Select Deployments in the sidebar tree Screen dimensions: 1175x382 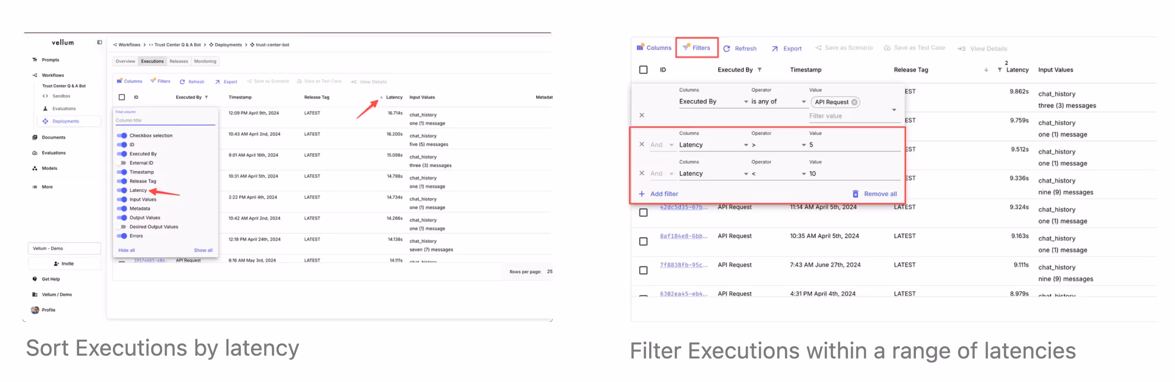69,121
